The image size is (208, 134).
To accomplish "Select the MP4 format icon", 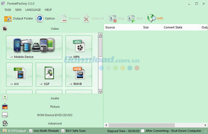I will tap(79, 46).
